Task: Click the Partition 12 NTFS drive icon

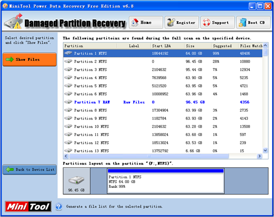Action: [x=68, y=142]
